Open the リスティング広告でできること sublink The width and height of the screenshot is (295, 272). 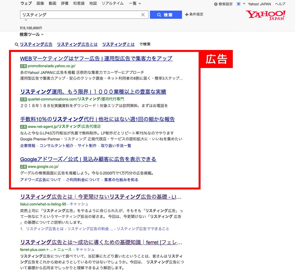tap(143, 229)
